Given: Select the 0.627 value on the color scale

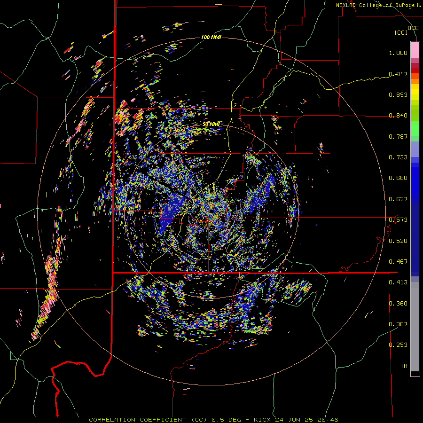Looking at the screenshot, I should coord(398,199).
